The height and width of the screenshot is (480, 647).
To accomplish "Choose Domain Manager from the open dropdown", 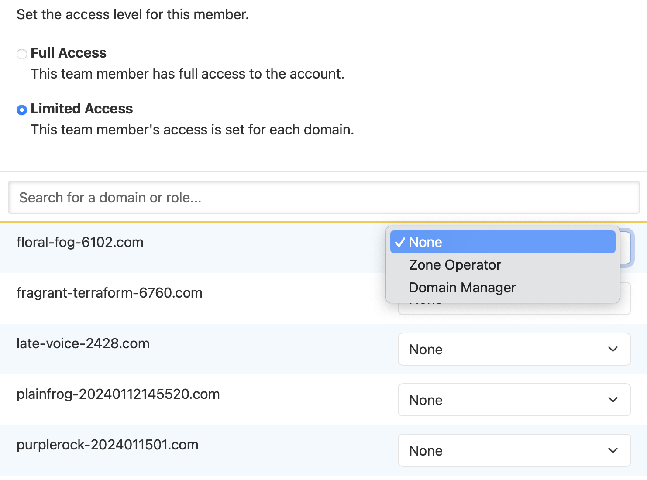I will (x=462, y=287).
